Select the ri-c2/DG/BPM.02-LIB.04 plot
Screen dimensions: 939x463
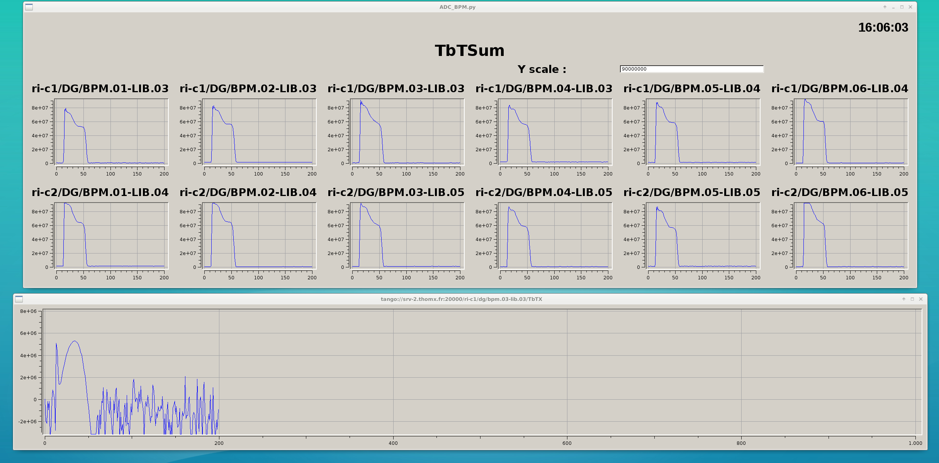tap(259, 235)
